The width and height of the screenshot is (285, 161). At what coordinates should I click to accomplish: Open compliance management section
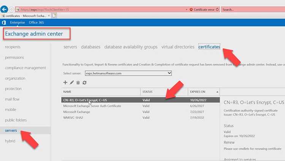tap(25, 68)
